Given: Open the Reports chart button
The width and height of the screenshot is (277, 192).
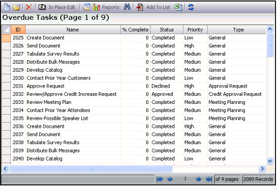Looking at the screenshot, I should coord(106,7).
